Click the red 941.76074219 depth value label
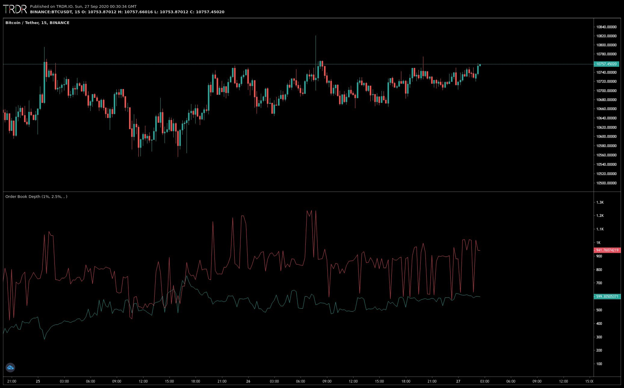 (x=607, y=250)
